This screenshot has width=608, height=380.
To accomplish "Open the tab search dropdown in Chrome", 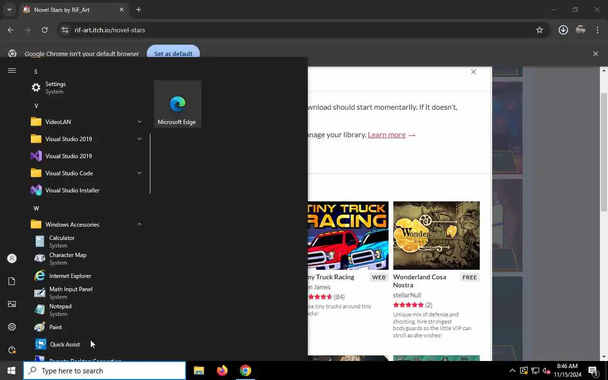I will [x=9, y=9].
